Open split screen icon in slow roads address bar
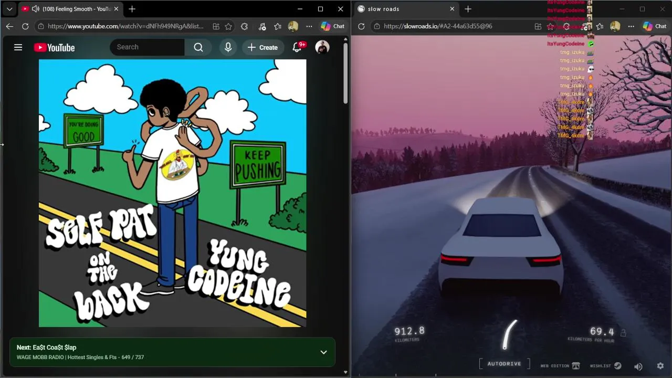 tap(538, 26)
